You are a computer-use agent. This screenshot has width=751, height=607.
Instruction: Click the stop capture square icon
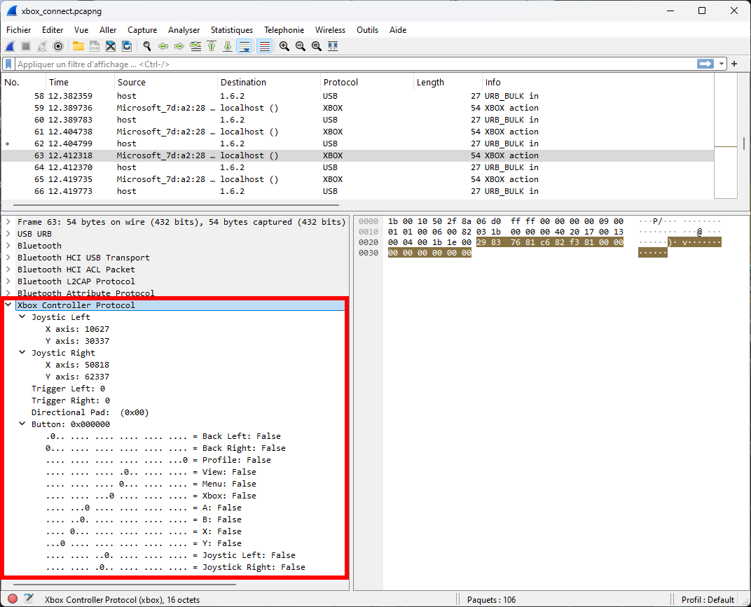(x=26, y=46)
